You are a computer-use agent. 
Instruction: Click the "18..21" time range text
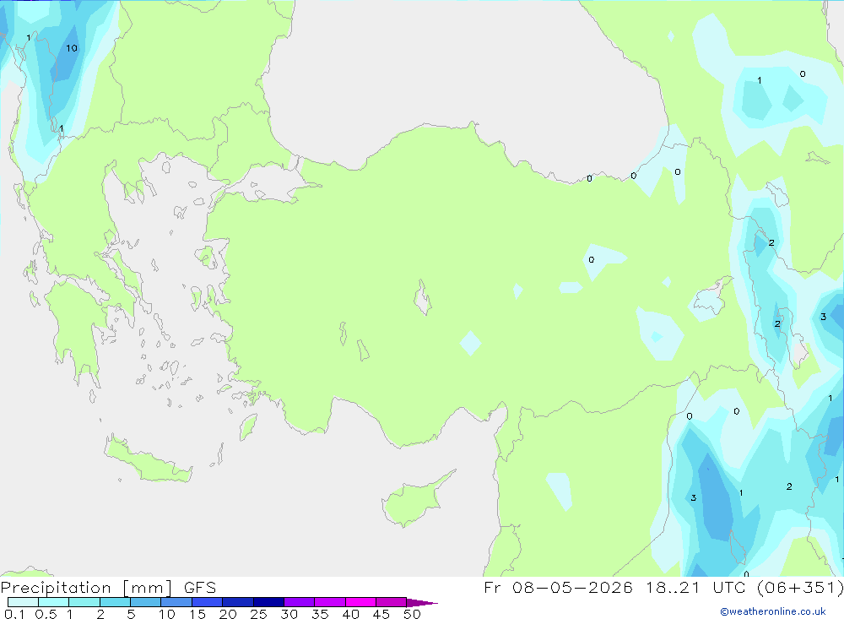[673, 587]
